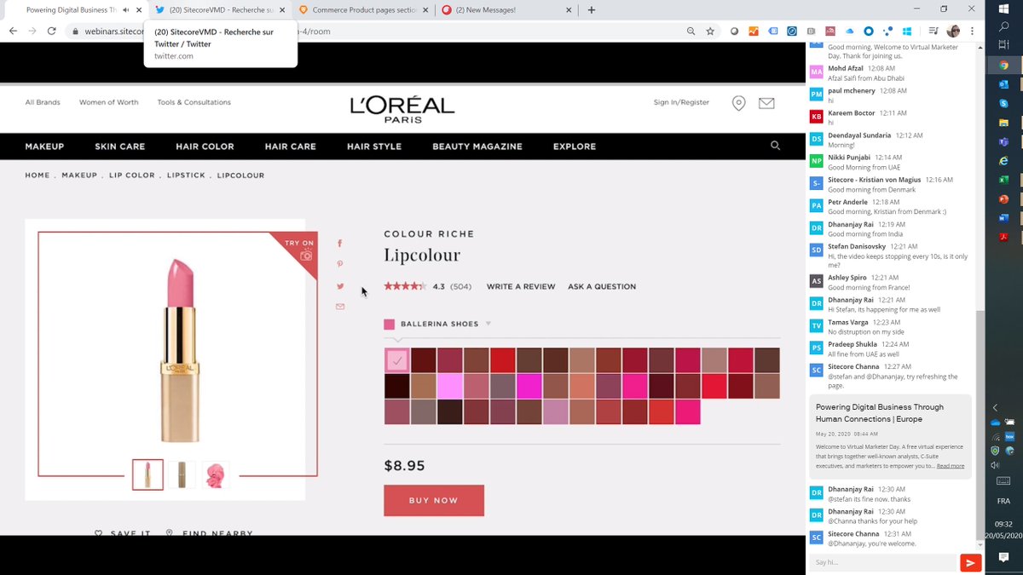Screen dimensions: 1023x575
Task: Click Ask a Question link
Action: click(x=602, y=287)
